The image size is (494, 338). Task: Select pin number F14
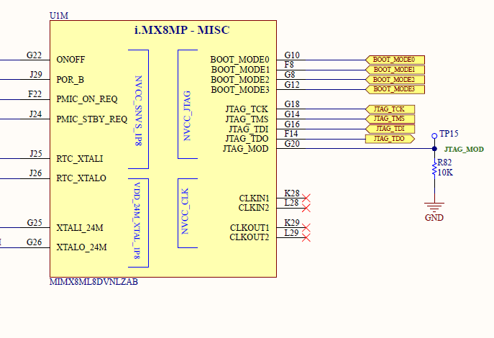pos(291,134)
